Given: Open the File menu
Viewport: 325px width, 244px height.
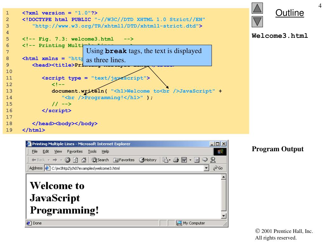Looking at the screenshot, I should [x=35, y=152].
